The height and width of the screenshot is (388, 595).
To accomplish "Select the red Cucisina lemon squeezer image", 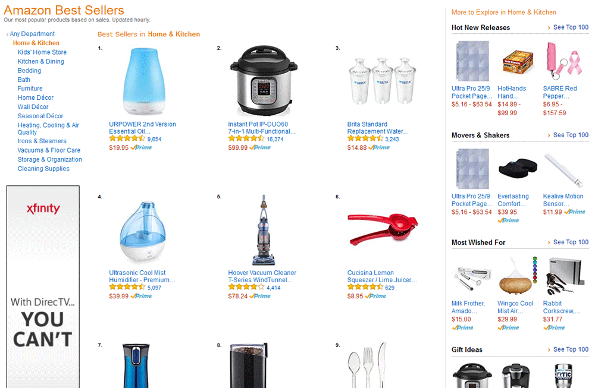I will coord(383,229).
